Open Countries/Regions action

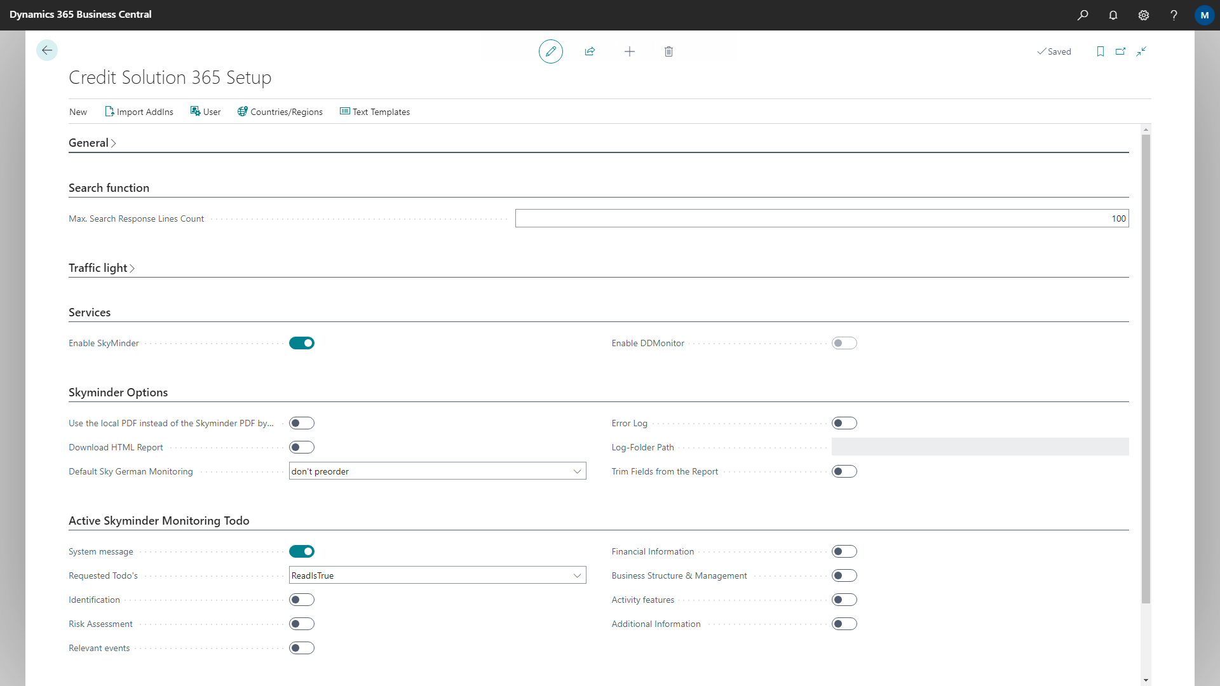(x=280, y=112)
